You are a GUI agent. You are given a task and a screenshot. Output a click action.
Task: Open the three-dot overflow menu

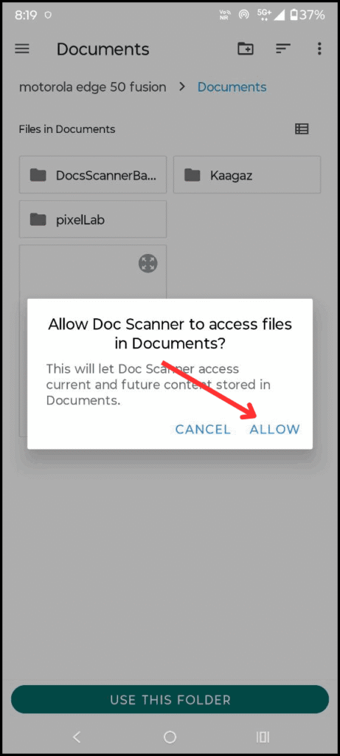(x=319, y=49)
